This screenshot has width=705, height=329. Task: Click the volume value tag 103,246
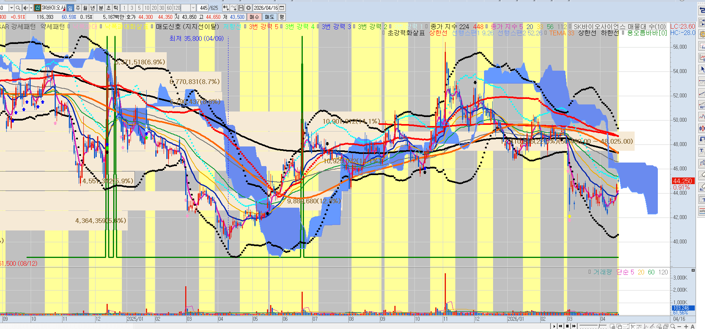(683, 308)
